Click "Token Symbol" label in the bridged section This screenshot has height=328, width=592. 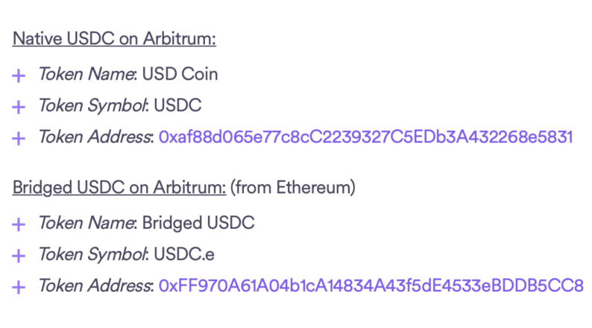coord(84,254)
